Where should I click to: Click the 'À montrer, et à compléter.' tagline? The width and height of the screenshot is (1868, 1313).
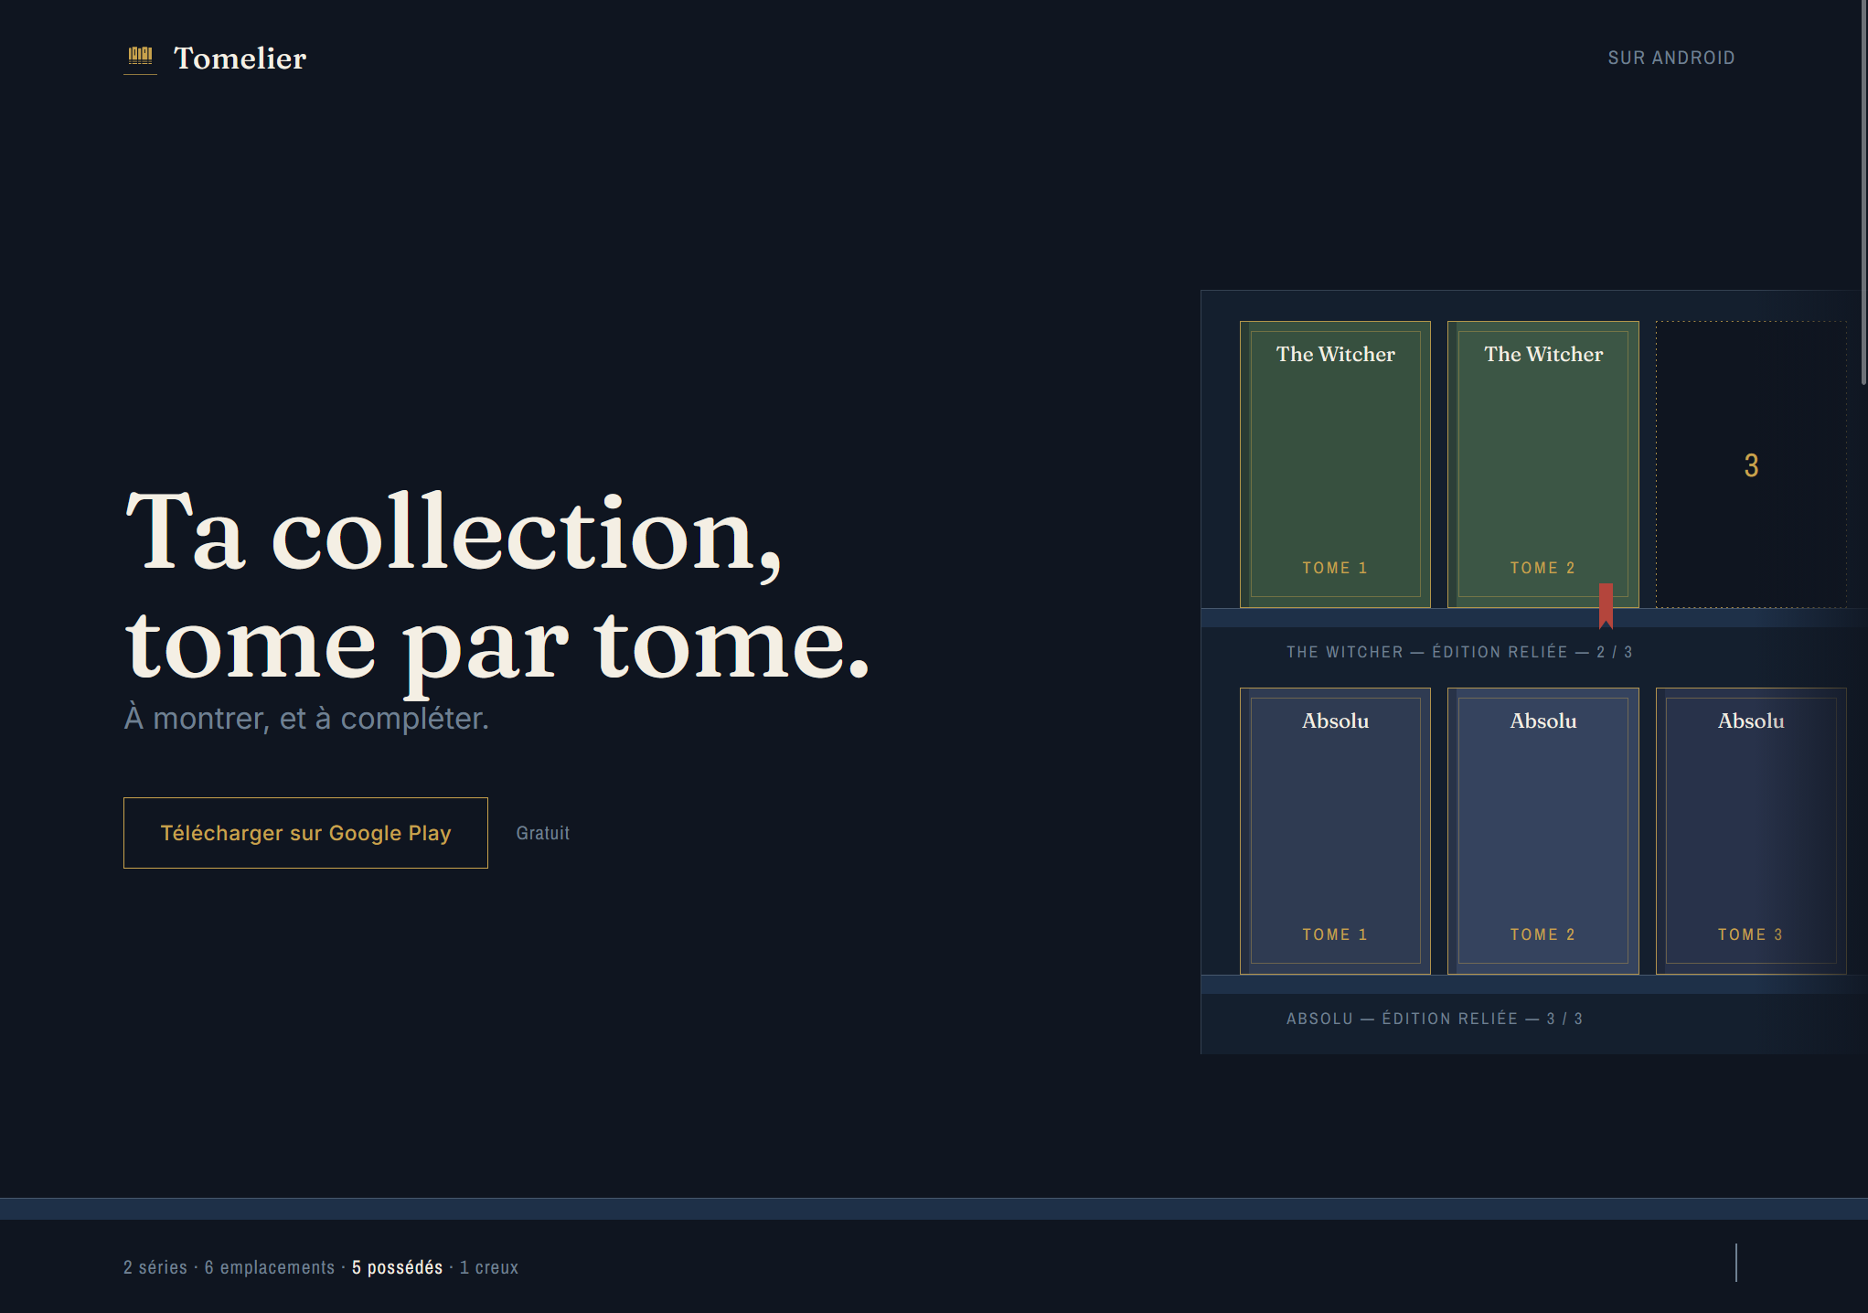pyautogui.click(x=306, y=719)
